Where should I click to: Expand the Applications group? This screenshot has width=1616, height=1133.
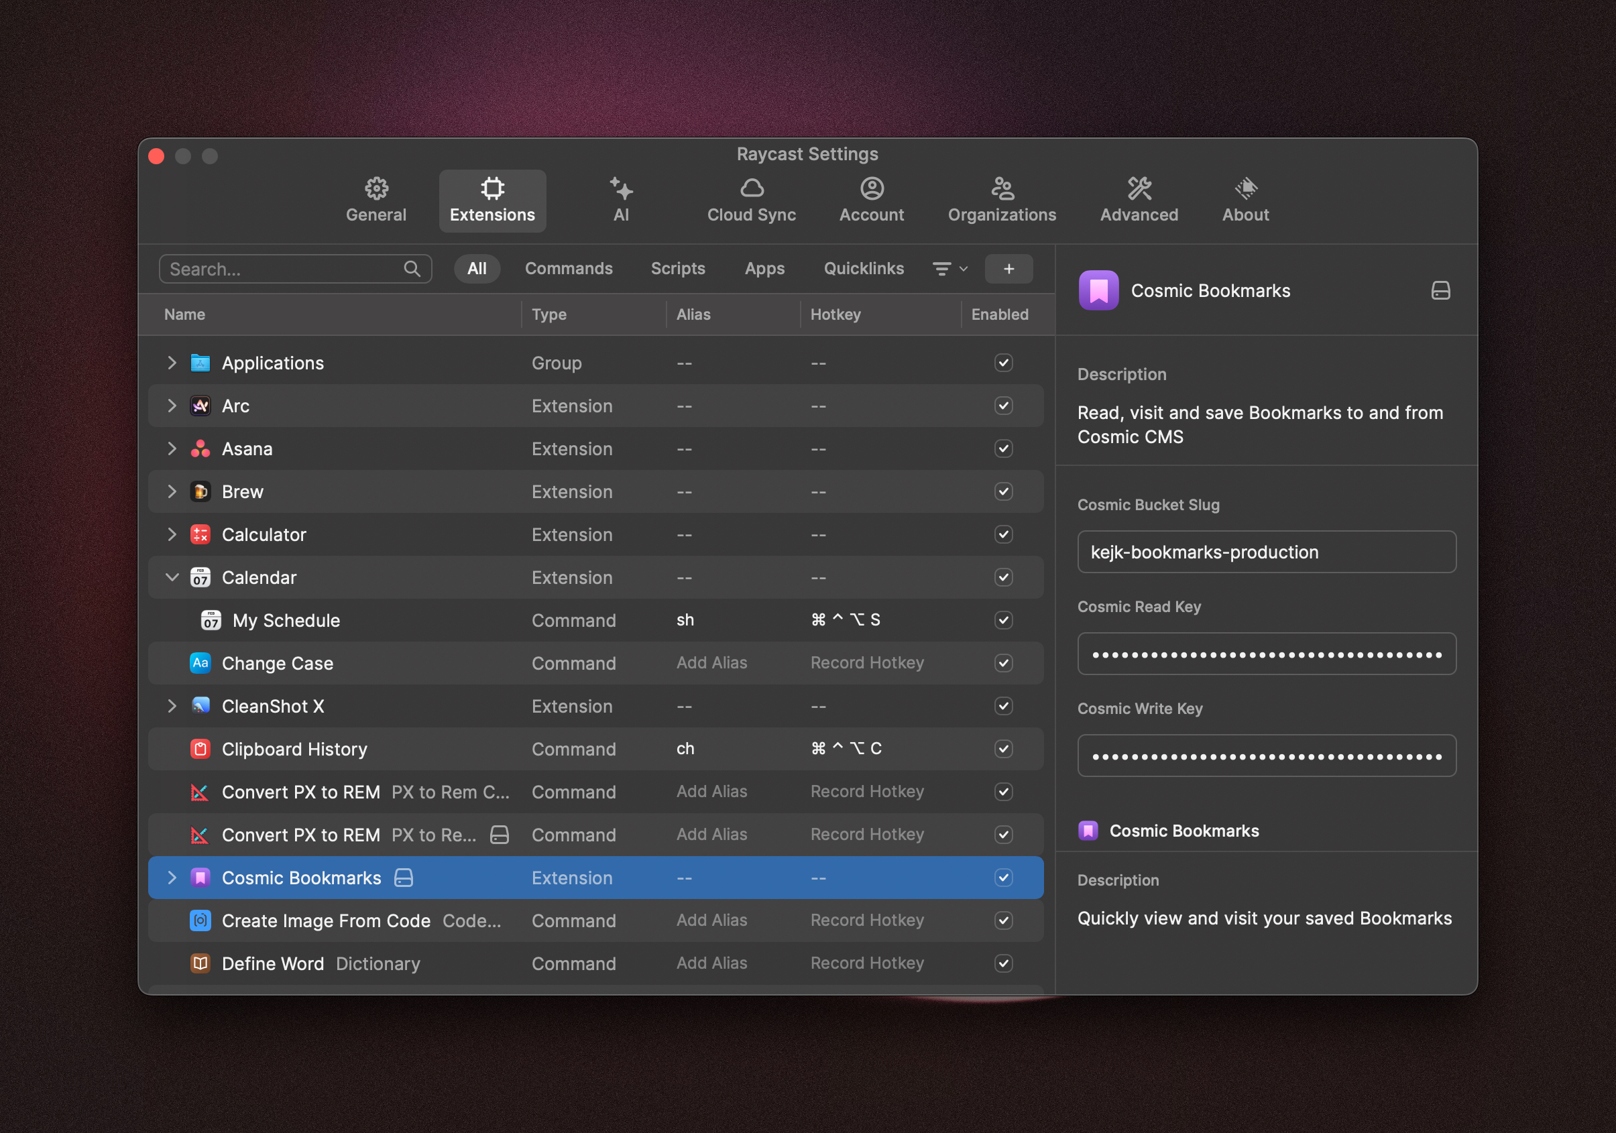(172, 363)
